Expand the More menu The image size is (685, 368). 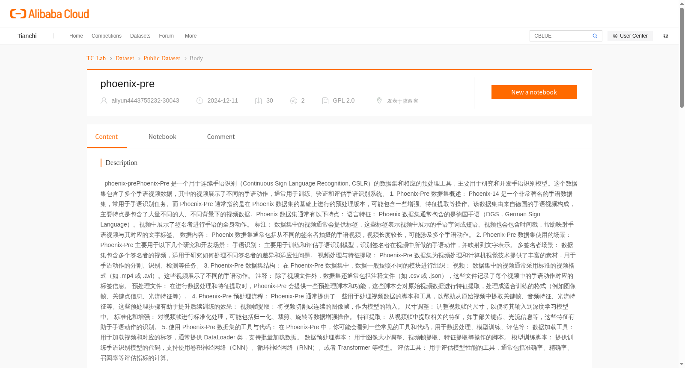(191, 36)
